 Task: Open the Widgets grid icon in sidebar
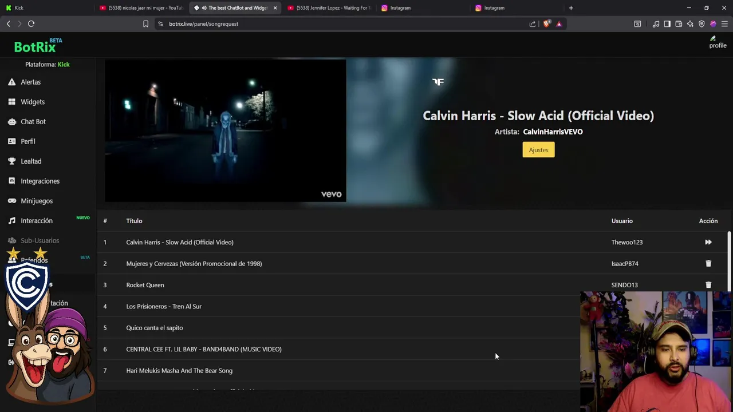[11, 102]
